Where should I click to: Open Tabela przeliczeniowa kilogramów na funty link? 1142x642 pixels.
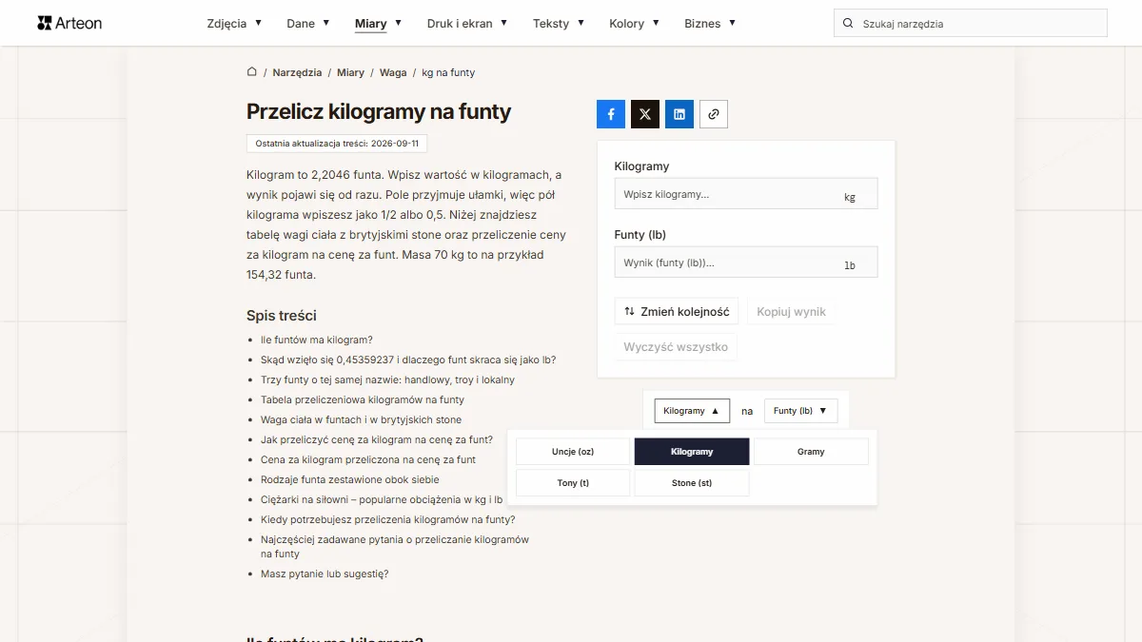[363, 399]
